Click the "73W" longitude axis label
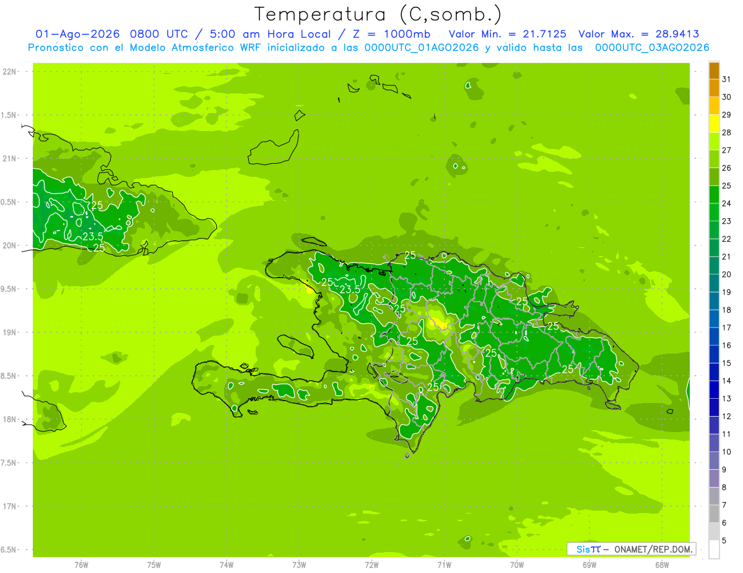This screenshot has height=573, width=743. click(x=299, y=564)
